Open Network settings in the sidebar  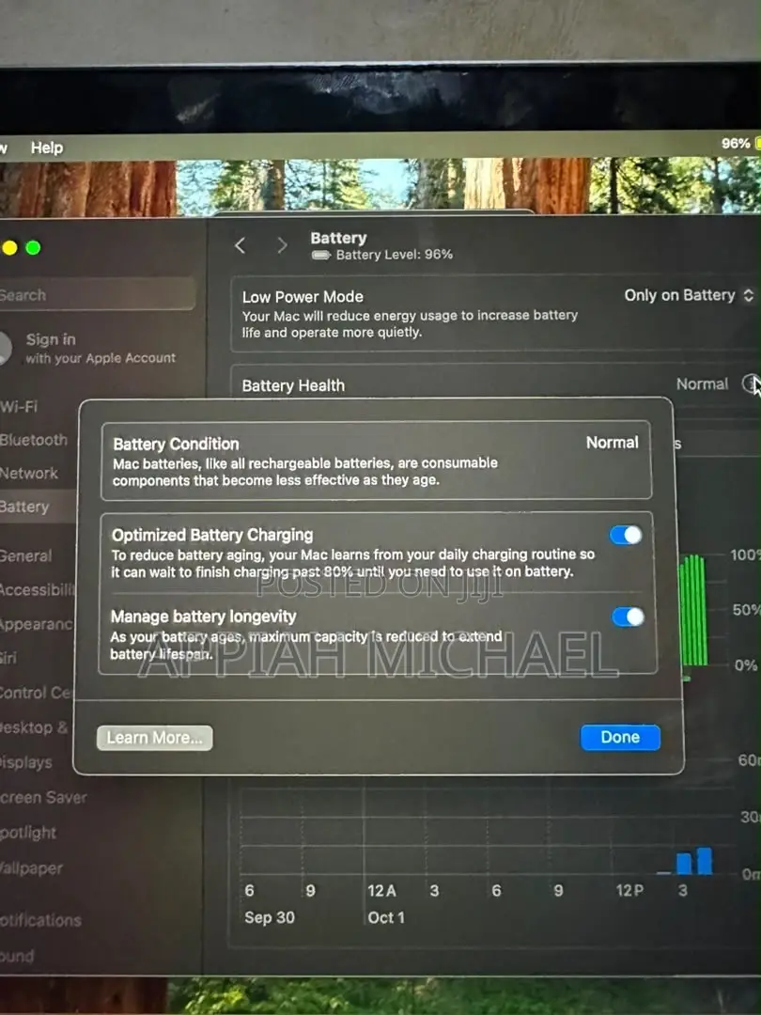coord(29,473)
